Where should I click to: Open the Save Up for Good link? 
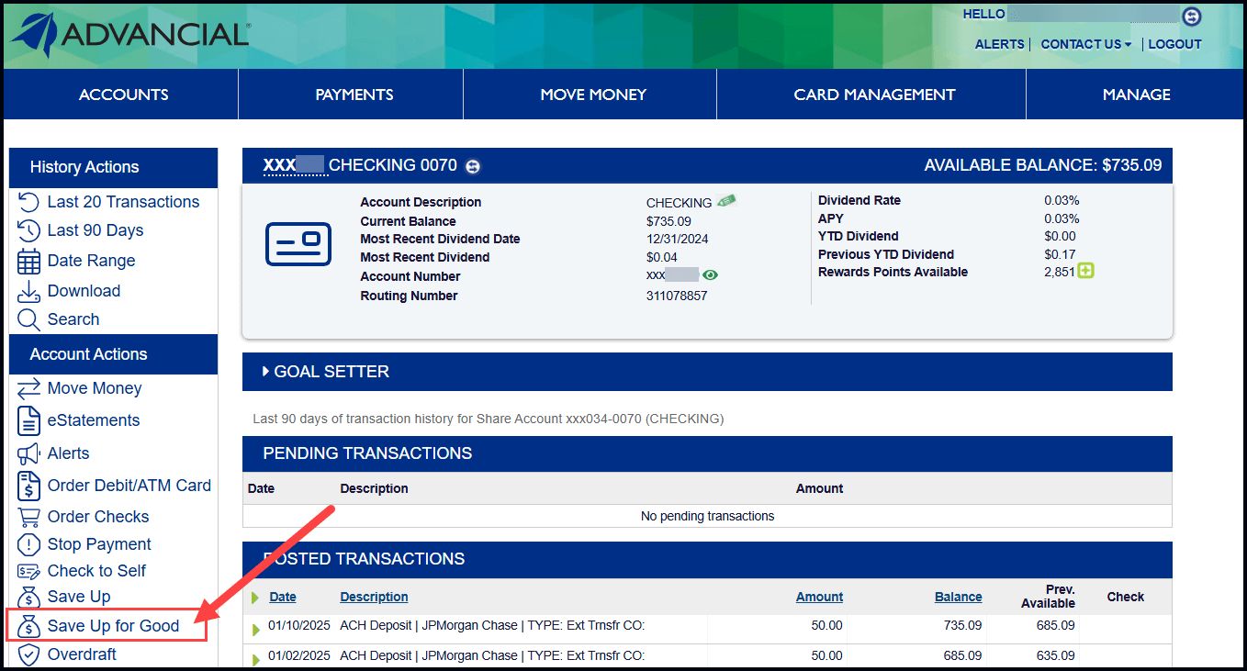[113, 626]
